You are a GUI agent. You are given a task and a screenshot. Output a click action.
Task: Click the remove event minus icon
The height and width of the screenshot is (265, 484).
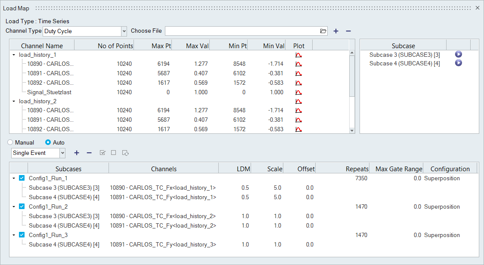click(89, 153)
